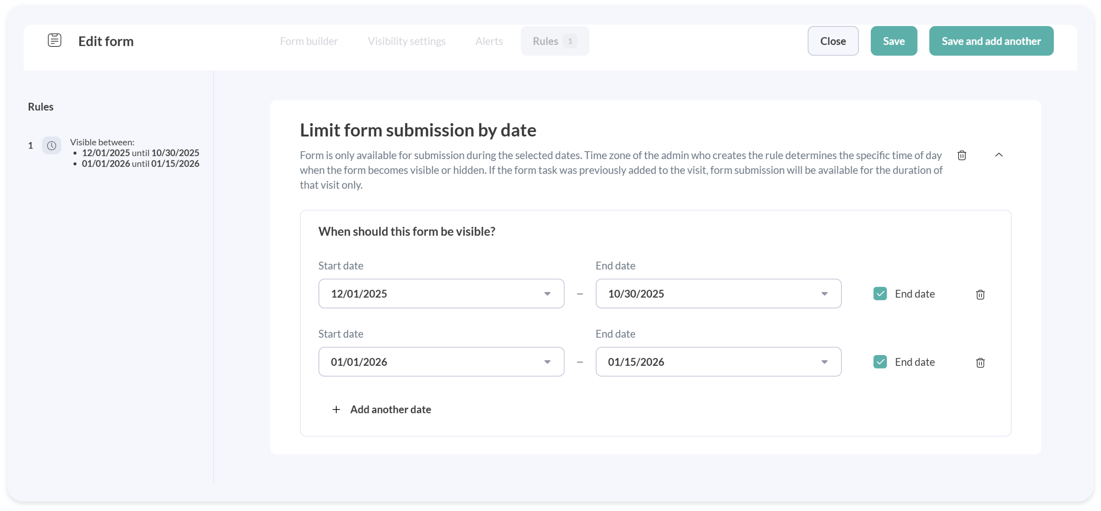Delete the whole date limit rule
This screenshot has height=511, width=1101.
[962, 155]
